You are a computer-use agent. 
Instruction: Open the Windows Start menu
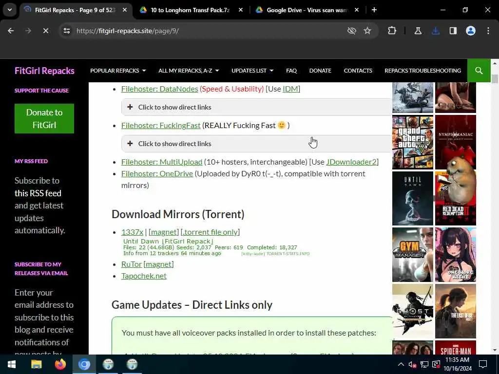pos(12,364)
